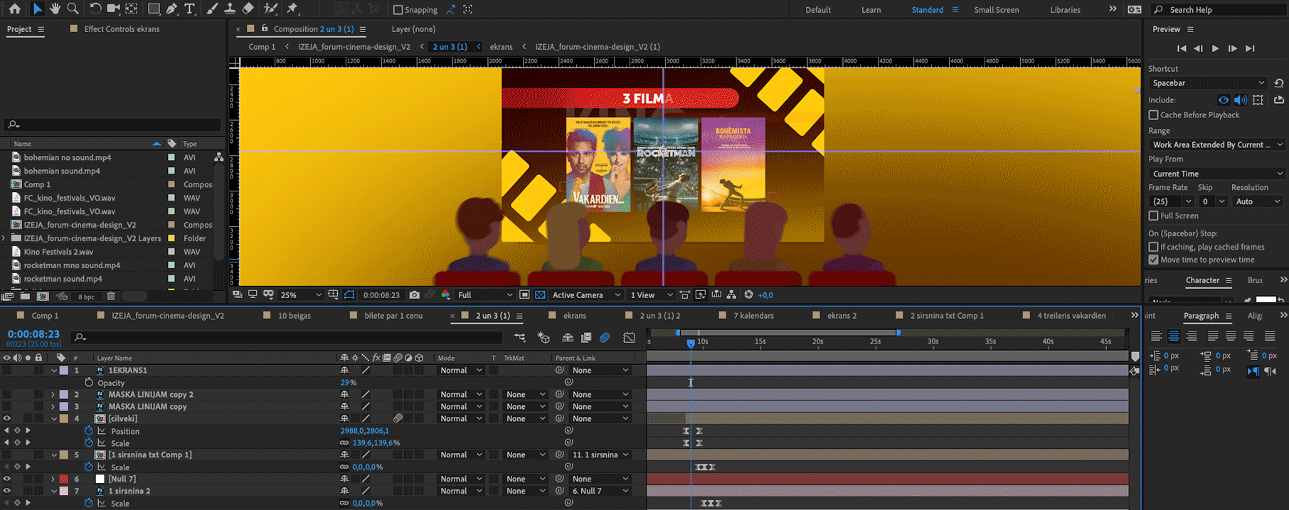1289x510 pixels.
Task: Select the Hand tool
Action: (x=55, y=9)
